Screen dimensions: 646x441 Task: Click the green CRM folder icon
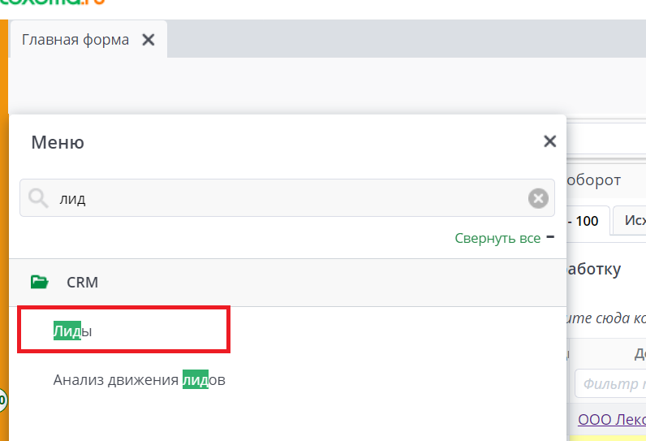39,283
